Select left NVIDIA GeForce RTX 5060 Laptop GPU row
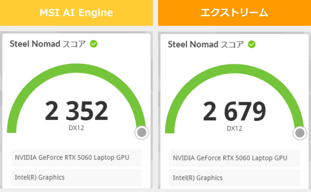 [76, 158]
